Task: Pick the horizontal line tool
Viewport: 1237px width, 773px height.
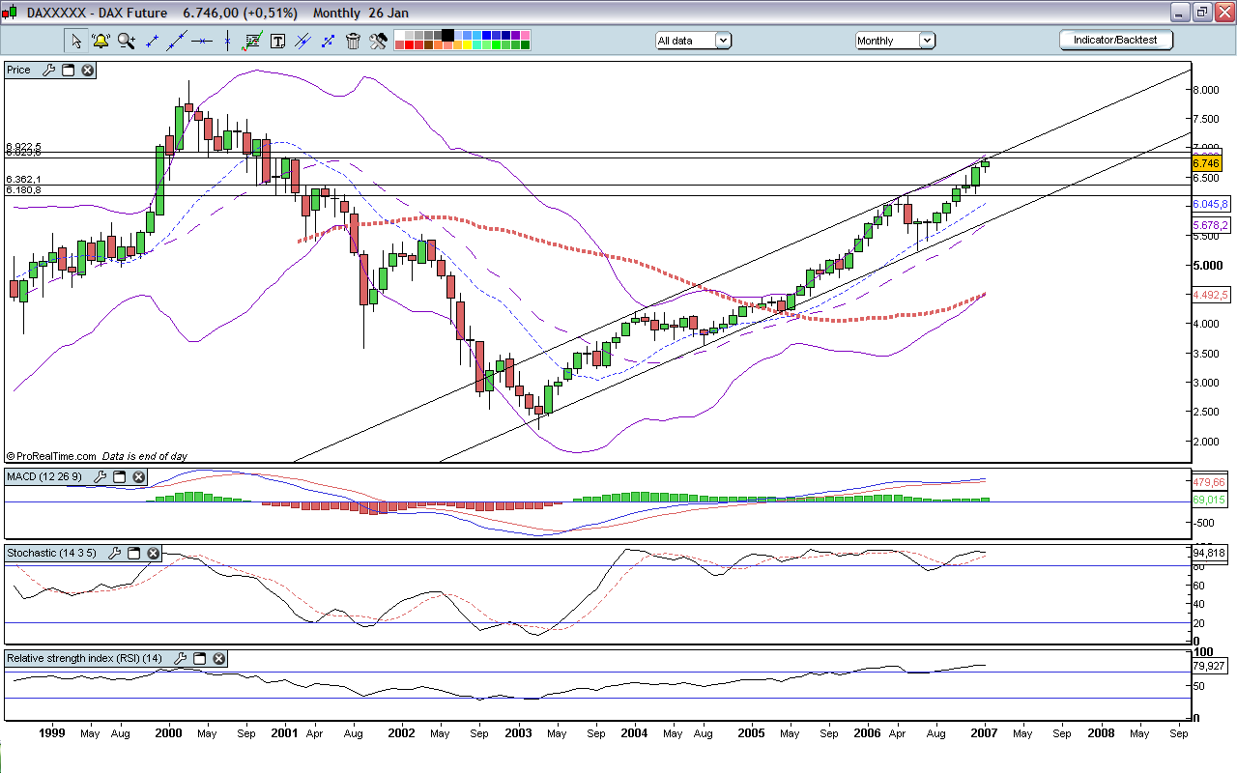Action: pos(202,41)
